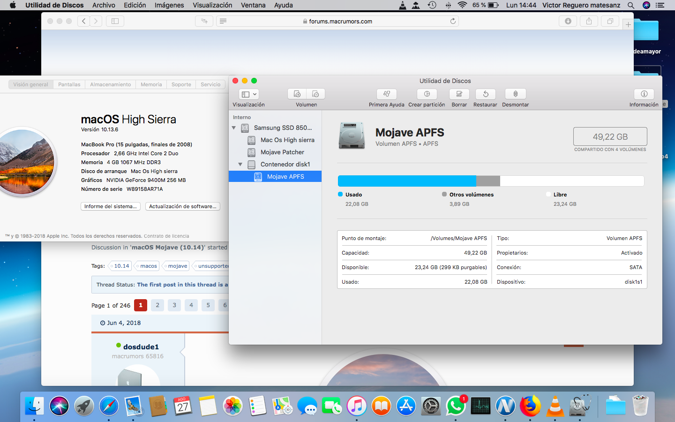Show all tabs overview in Safari
The width and height of the screenshot is (675, 422).
tap(610, 21)
